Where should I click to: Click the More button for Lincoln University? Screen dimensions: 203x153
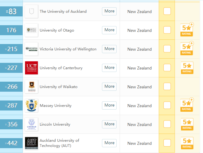(109, 124)
